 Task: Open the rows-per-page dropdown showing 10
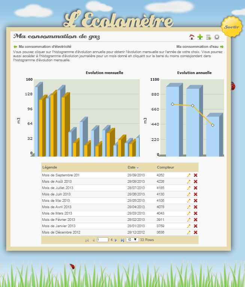[132, 240]
